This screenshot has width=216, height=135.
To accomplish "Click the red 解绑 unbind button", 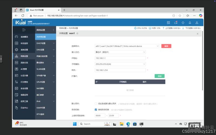I will point(166,46).
